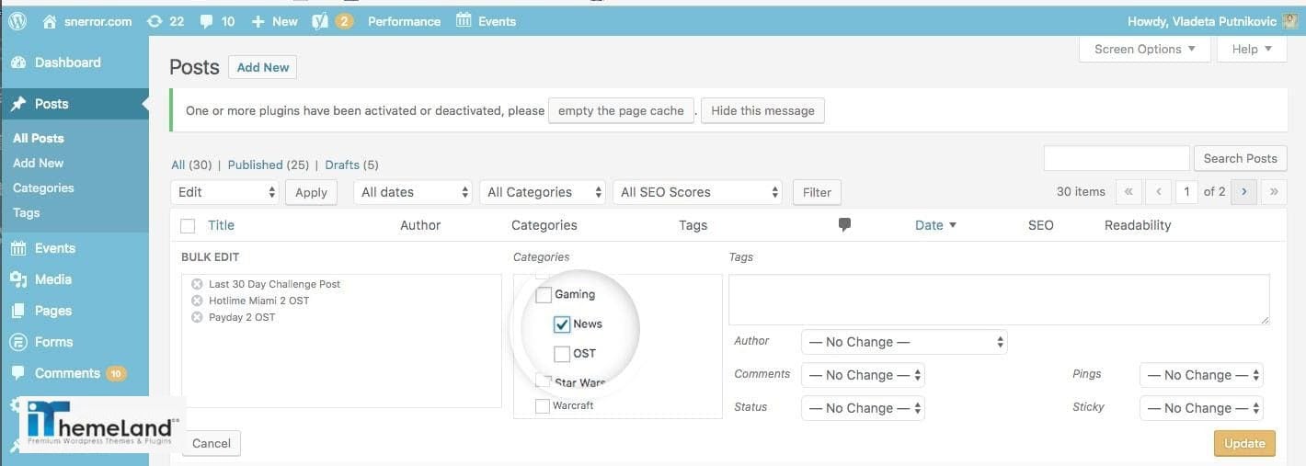Expand the Help panel

(1252, 49)
